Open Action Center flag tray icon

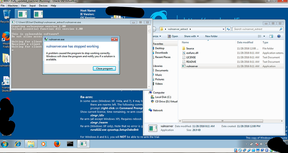257,144
